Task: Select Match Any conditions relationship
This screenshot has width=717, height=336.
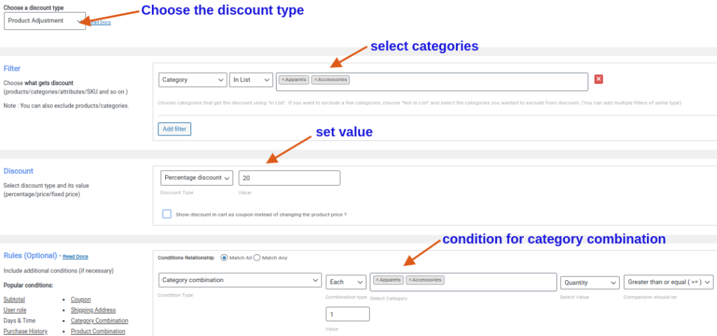Action: click(257, 258)
